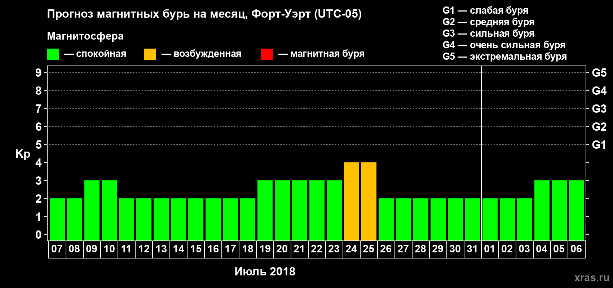The height and width of the screenshot is (288, 613).
Task: Click the chart title 'Прогноз магнитных бурь на месяц'
Action: point(147,14)
